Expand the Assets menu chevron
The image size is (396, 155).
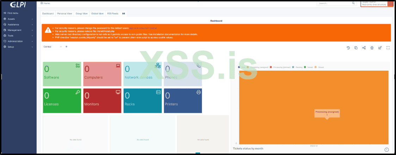point(32,19)
